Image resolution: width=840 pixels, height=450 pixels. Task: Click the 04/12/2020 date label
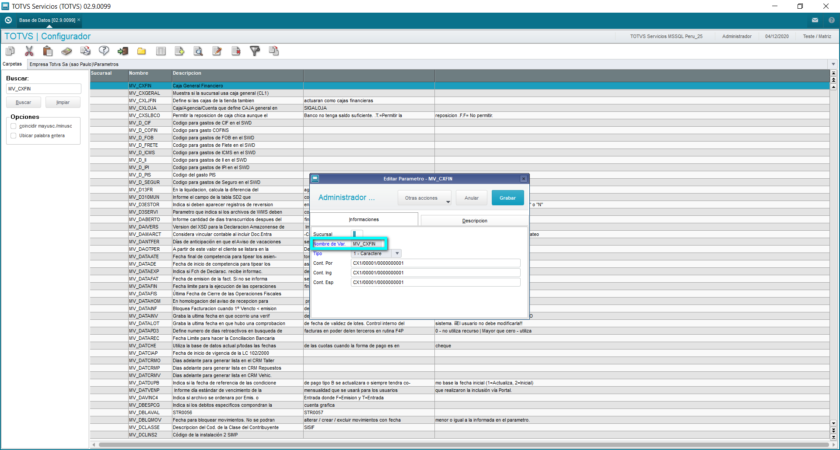pyautogui.click(x=777, y=36)
